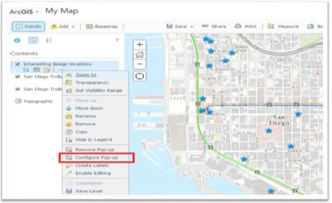Click the Share link icon
This screenshot has width=332, height=203.
click(x=205, y=26)
